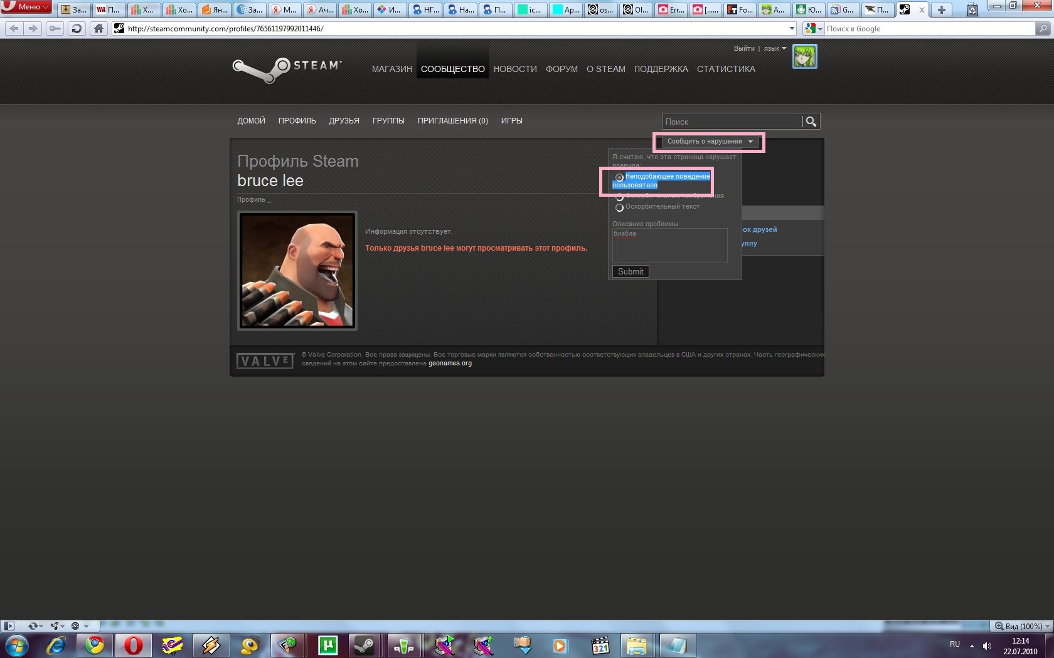Image resolution: width=1054 pixels, height=658 pixels.
Task: Click the Google search engine icon
Action: coord(810,28)
